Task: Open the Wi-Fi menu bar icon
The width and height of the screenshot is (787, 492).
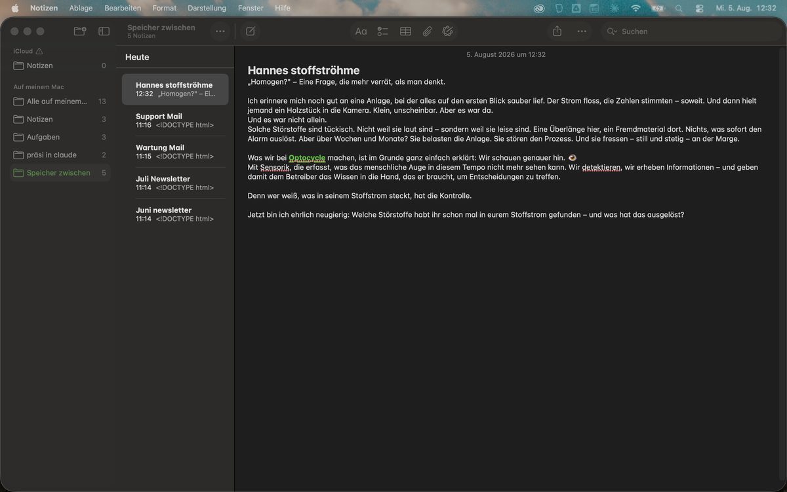Action: point(636,8)
